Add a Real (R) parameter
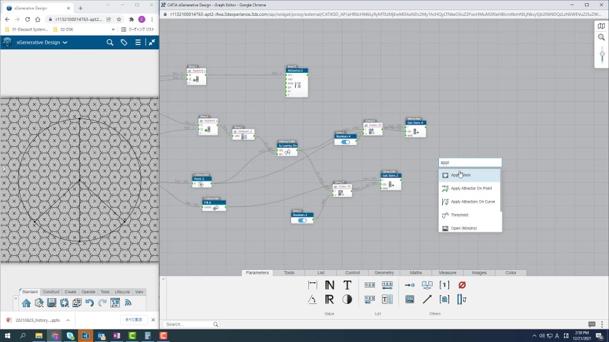609x342 pixels. pyautogui.click(x=329, y=300)
